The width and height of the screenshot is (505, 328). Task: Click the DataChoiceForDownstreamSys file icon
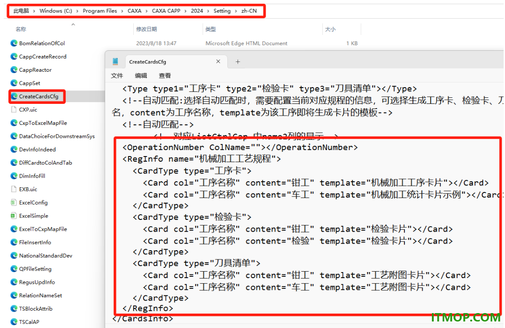tap(14, 136)
